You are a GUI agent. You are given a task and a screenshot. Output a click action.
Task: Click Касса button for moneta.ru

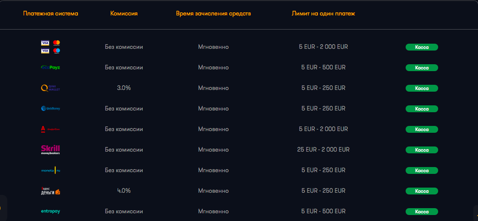(x=421, y=170)
